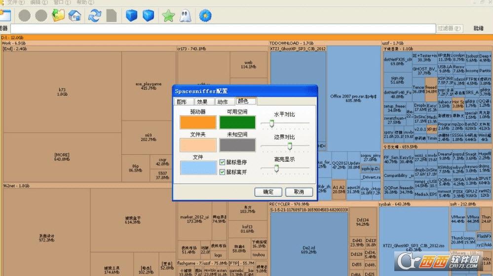The height and width of the screenshot is (276, 493).
Task: Click the gray page icon in toolbar
Action: [x=112, y=15]
